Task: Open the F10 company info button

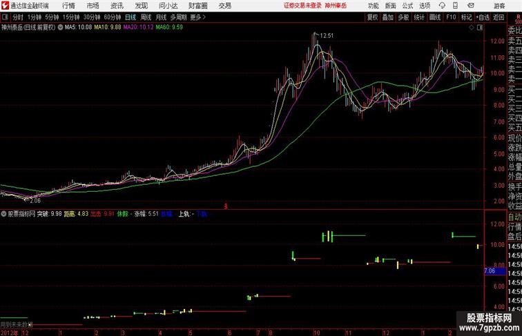Action: click(451, 17)
